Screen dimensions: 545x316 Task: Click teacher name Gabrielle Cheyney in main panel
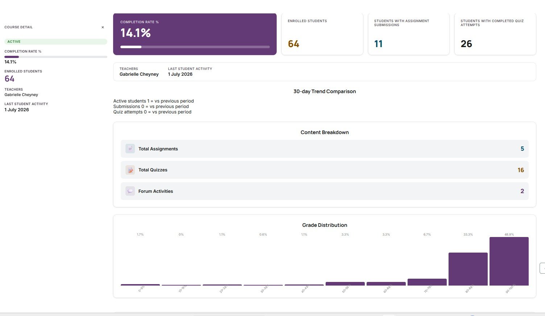coord(139,74)
